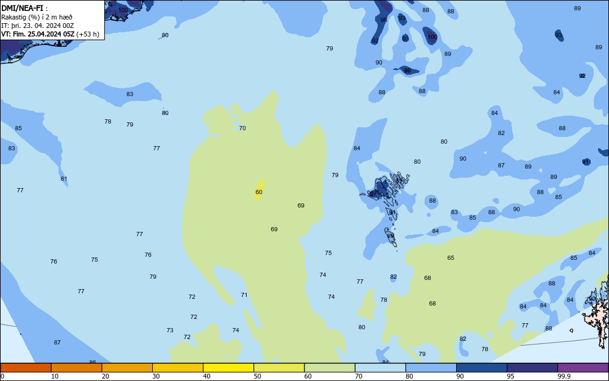
Task: Click the legend tick label "60" under the color bar
Action: coord(308,376)
